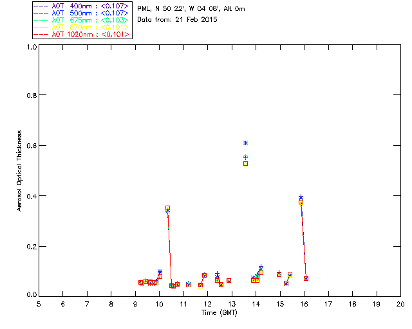Screen dimensions: 412x329
Task: Click the y-axis label 1.0
Action: click(32, 47)
